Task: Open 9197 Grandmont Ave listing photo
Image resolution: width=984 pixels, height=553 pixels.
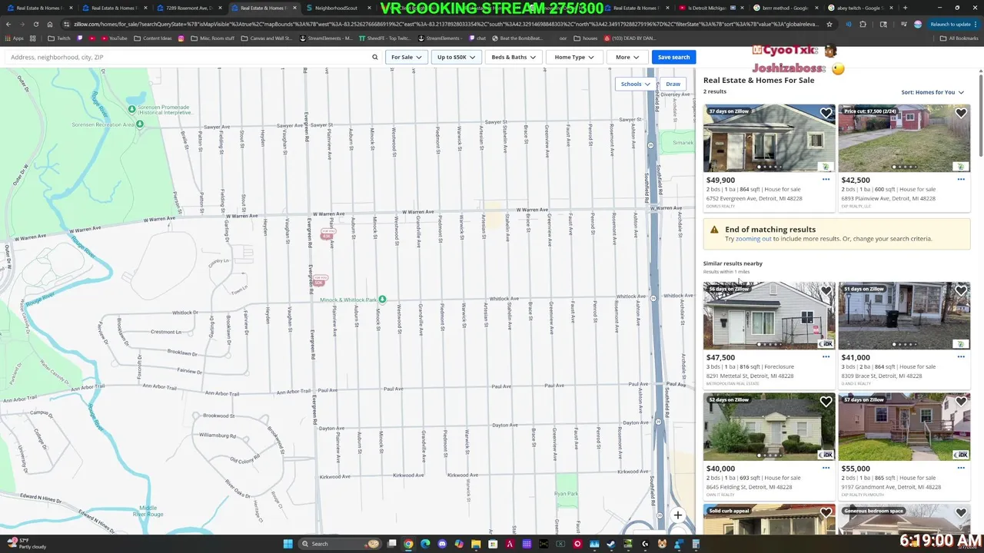Action: pos(904,427)
